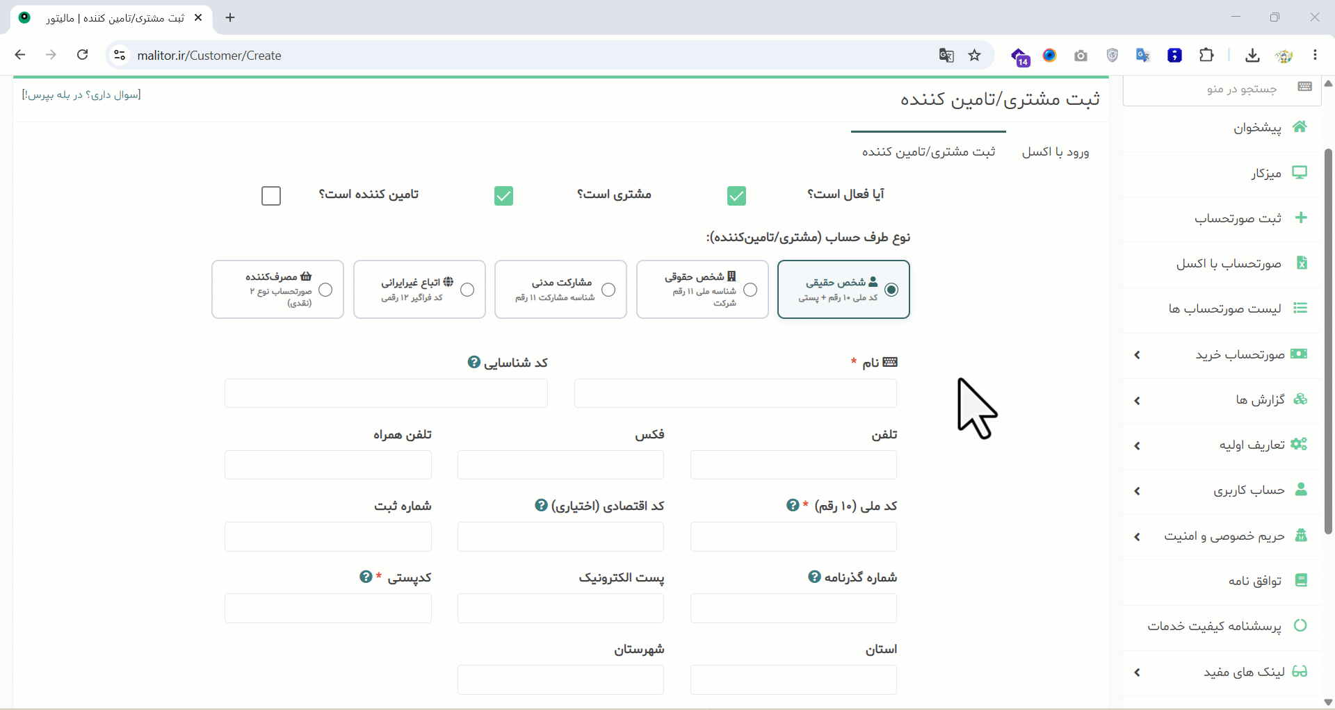Open صورتحساب با اکسل link

point(1222,263)
